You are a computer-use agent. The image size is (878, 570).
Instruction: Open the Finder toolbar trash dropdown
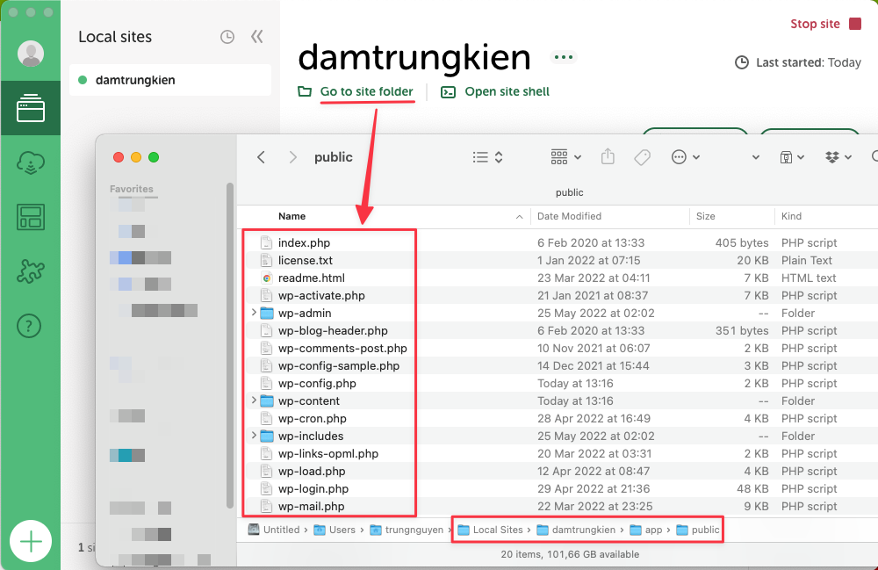coord(792,157)
